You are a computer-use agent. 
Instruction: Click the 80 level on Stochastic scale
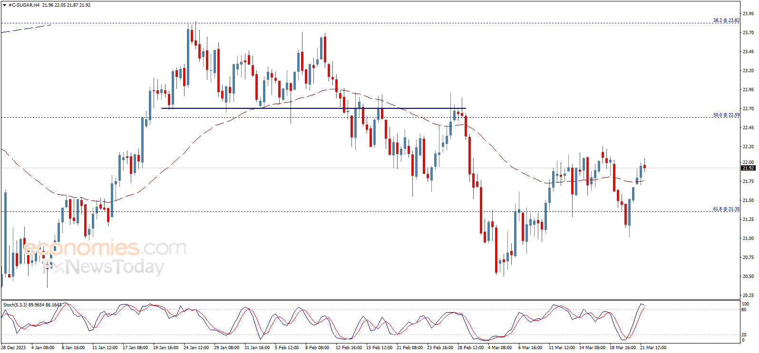744,310
